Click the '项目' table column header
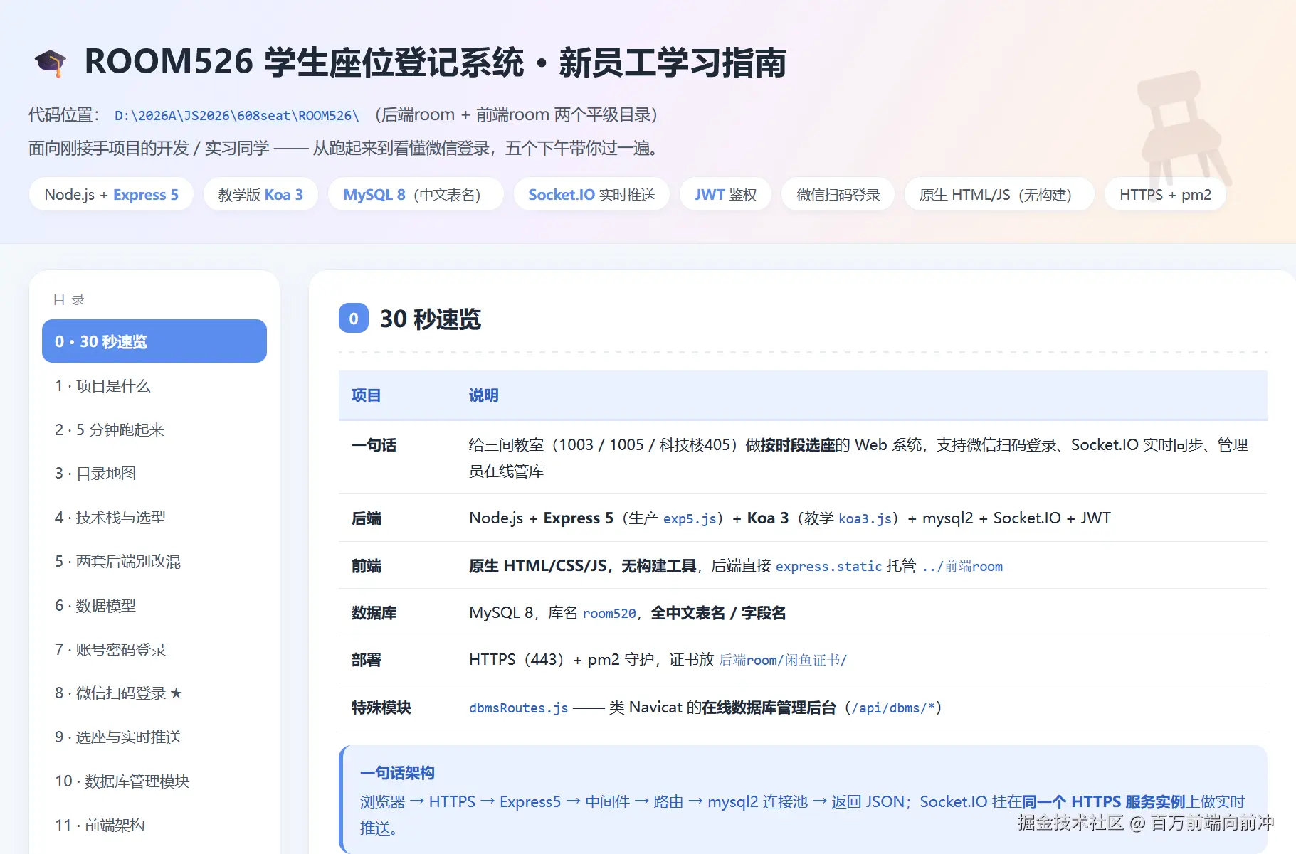1296x854 pixels. 366,396
